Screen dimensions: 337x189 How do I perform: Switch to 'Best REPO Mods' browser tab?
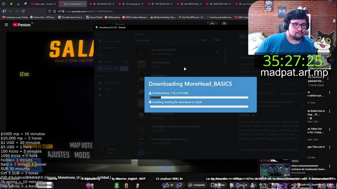click(x=190, y=4)
